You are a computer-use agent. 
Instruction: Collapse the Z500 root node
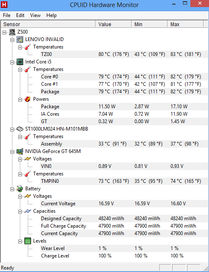4,32
